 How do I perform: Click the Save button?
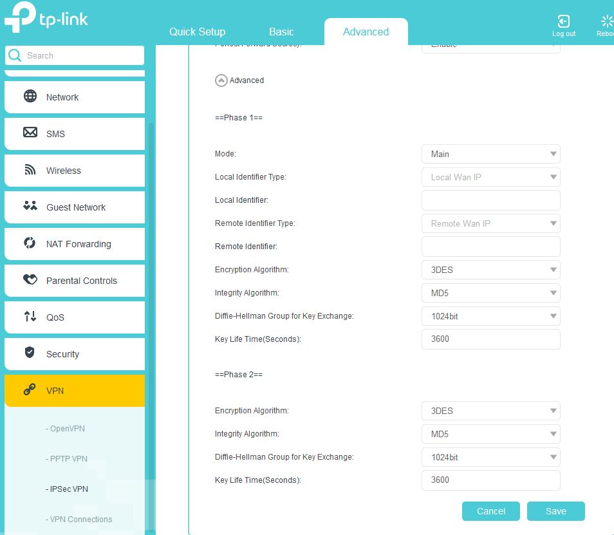556,511
